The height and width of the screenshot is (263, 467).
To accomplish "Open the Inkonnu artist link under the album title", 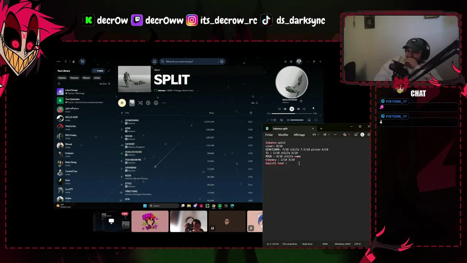I will tap(162, 91).
